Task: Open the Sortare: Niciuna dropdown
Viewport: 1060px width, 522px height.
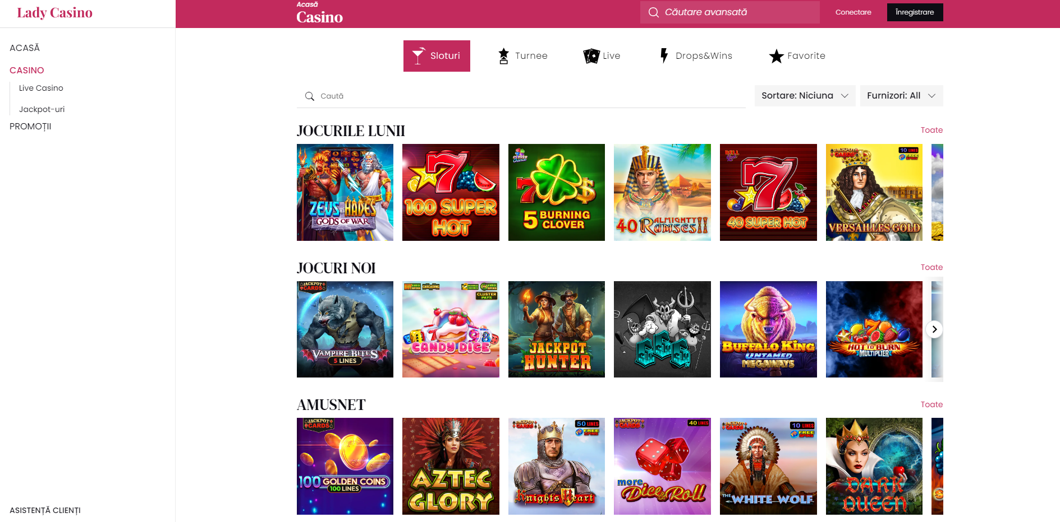Action: [x=805, y=96]
